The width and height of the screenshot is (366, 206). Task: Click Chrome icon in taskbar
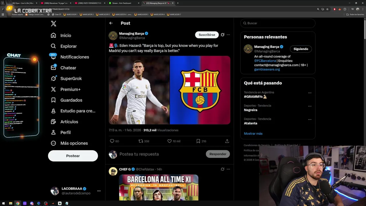(x=18, y=203)
